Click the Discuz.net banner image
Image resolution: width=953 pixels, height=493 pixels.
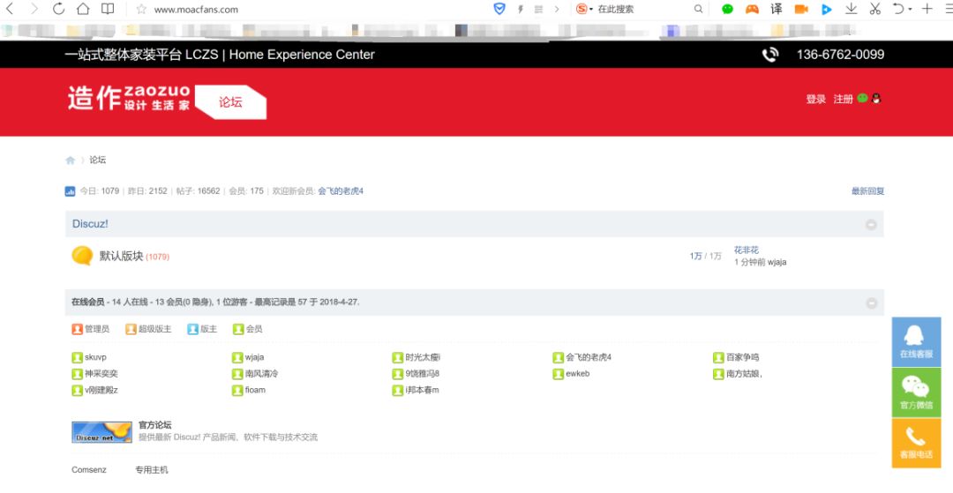101,431
